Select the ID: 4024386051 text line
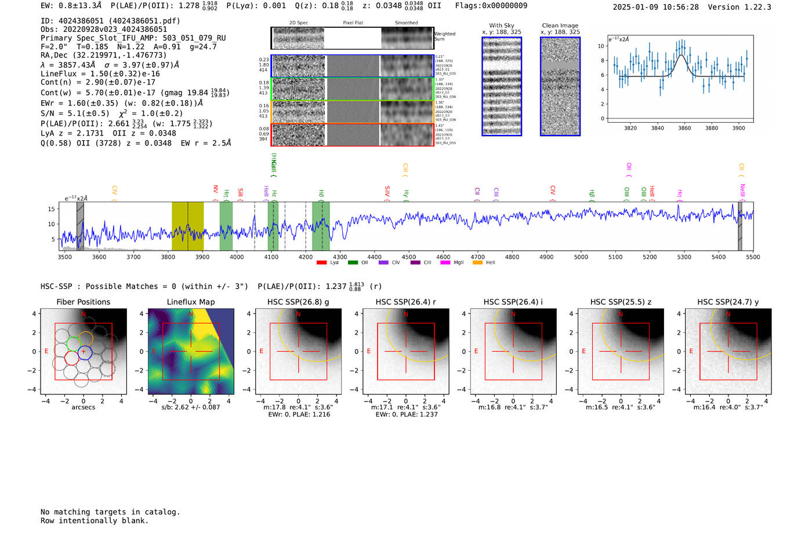Screen dimensions: 812x552 point(110,21)
